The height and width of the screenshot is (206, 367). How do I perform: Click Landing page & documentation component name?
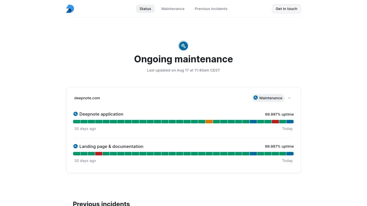click(x=111, y=146)
